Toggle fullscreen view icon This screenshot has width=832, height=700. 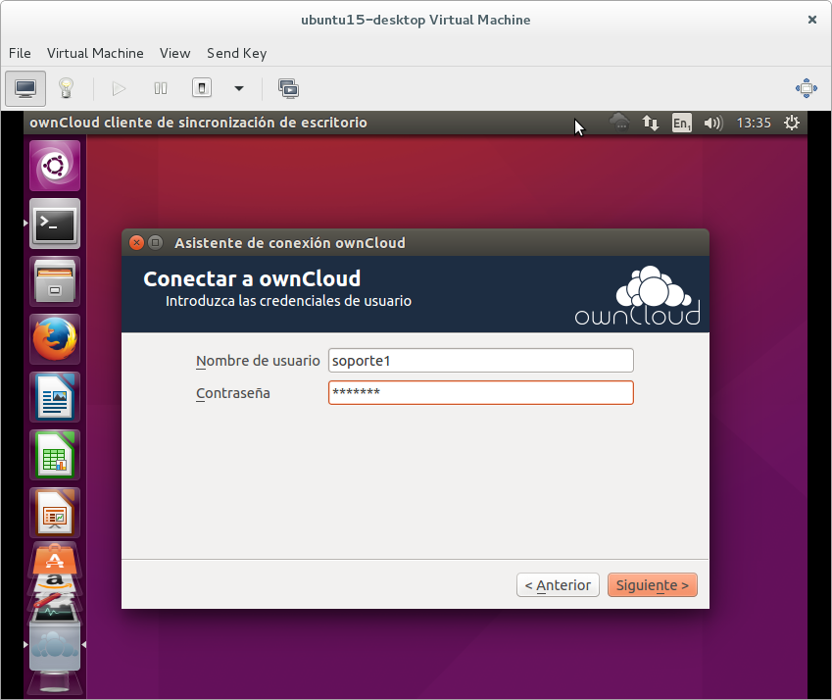[x=806, y=88]
